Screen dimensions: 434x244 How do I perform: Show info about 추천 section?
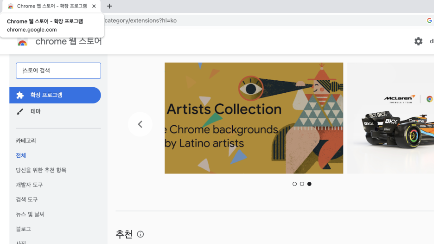pos(140,234)
